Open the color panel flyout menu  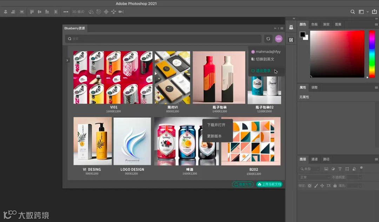click(376, 25)
